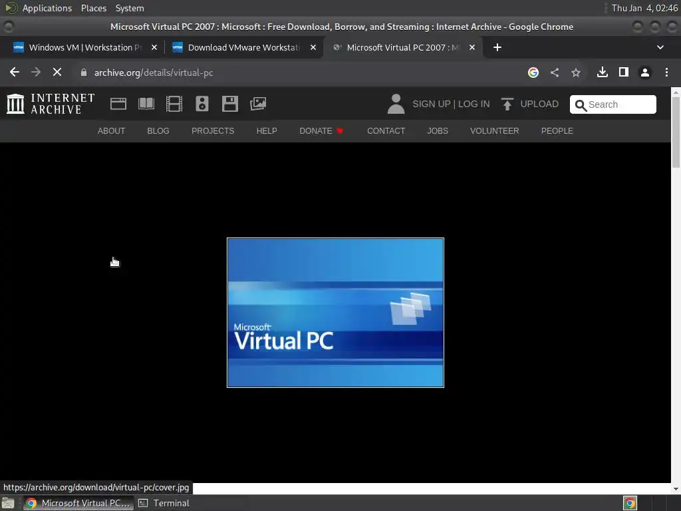Open the Software floppy disk icon

click(229, 104)
